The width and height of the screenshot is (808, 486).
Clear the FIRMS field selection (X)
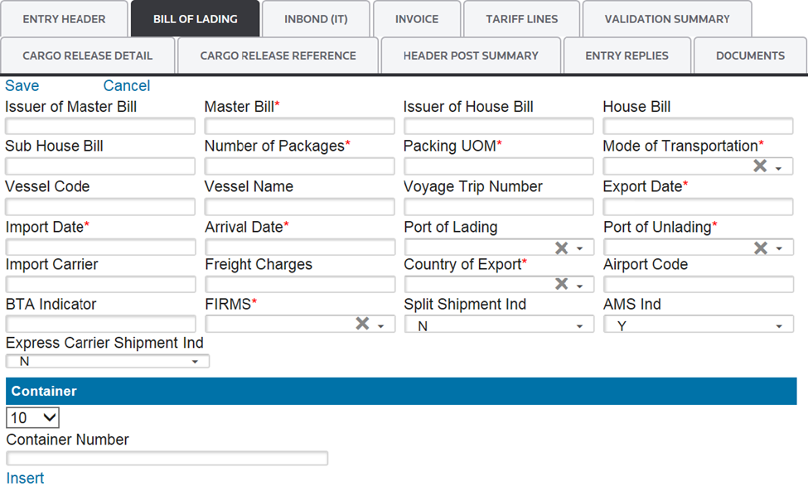362,324
